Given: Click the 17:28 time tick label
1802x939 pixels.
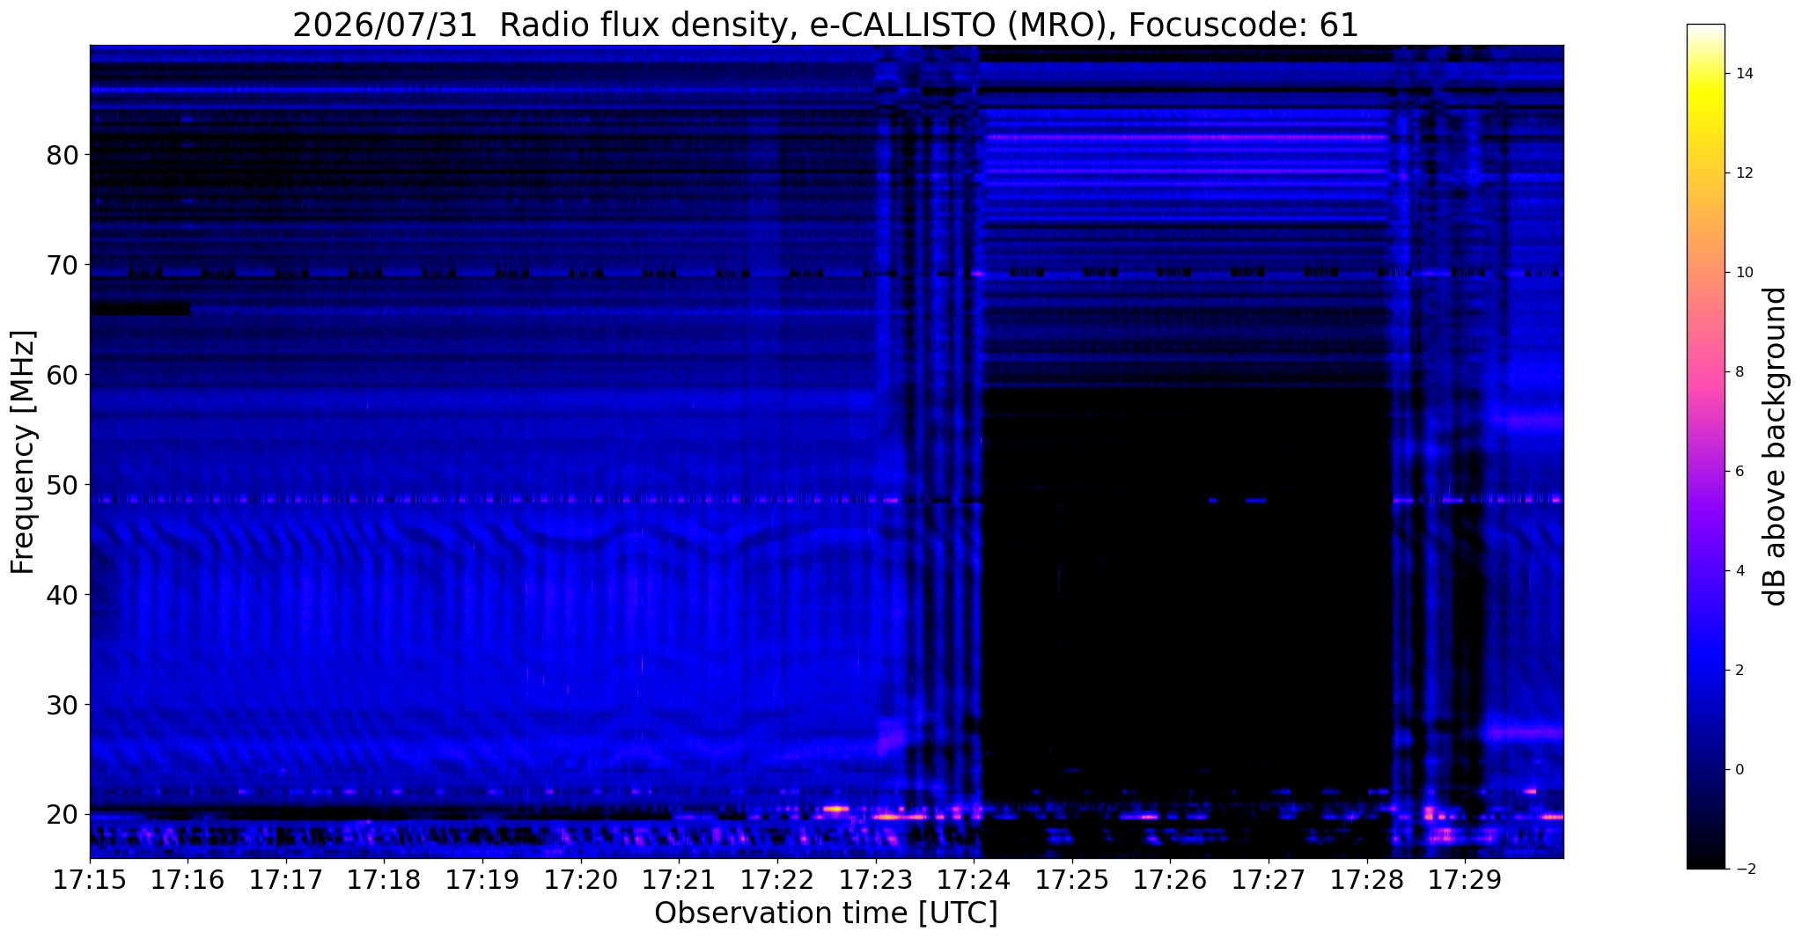Looking at the screenshot, I should point(1366,880).
